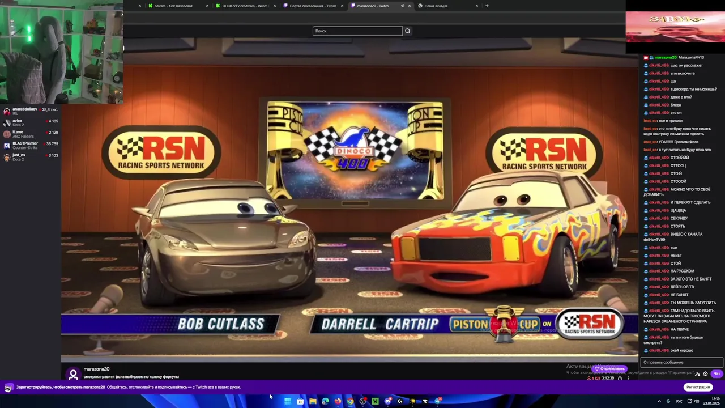The height and width of the screenshot is (408, 725).
Task: Open marazona20 channel name link
Action: tap(96, 369)
